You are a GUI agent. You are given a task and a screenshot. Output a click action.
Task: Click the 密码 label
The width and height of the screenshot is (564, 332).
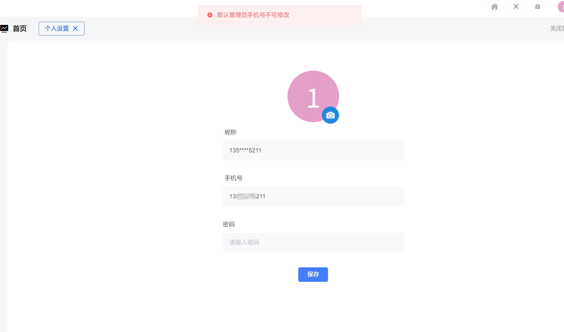point(229,224)
